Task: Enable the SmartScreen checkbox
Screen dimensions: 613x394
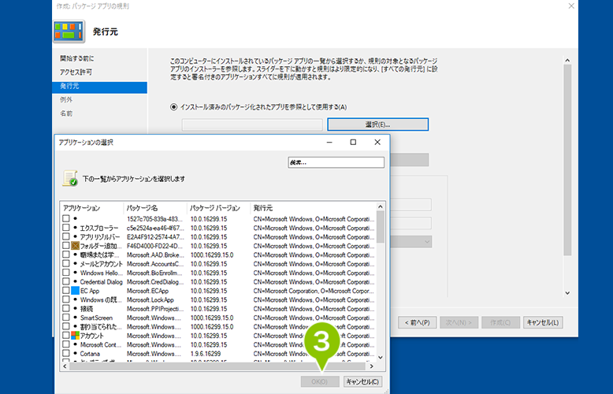Action: [x=66, y=318]
